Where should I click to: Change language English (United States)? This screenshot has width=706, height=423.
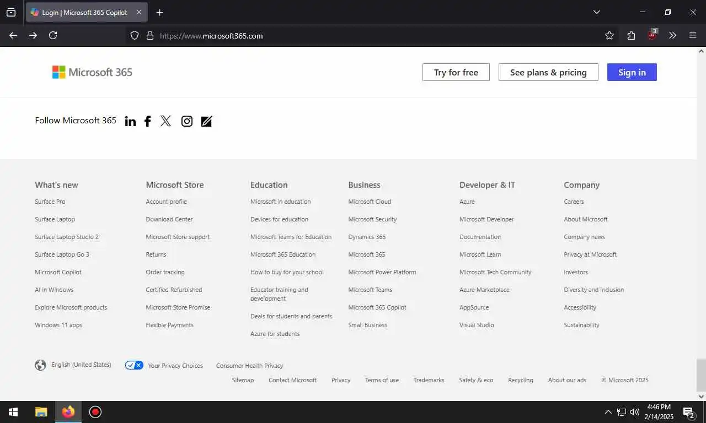81,365
